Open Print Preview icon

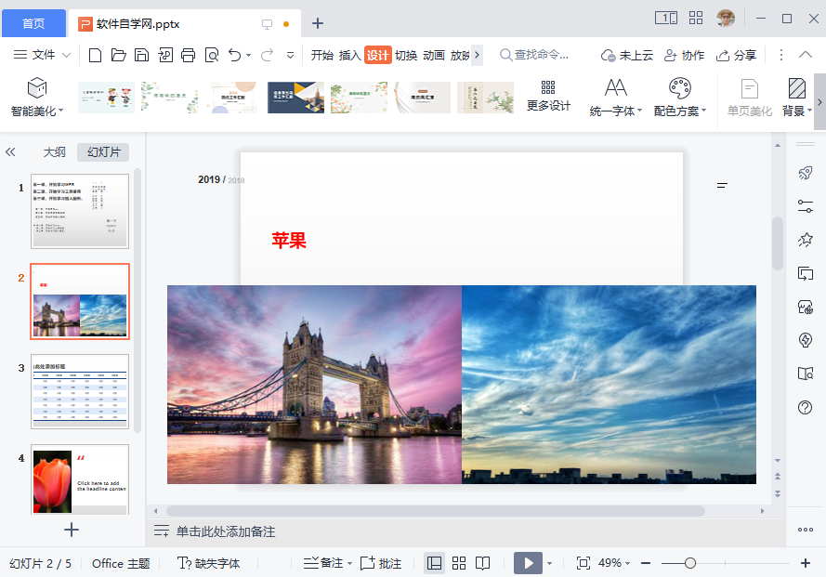pyautogui.click(x=212, y=55)
